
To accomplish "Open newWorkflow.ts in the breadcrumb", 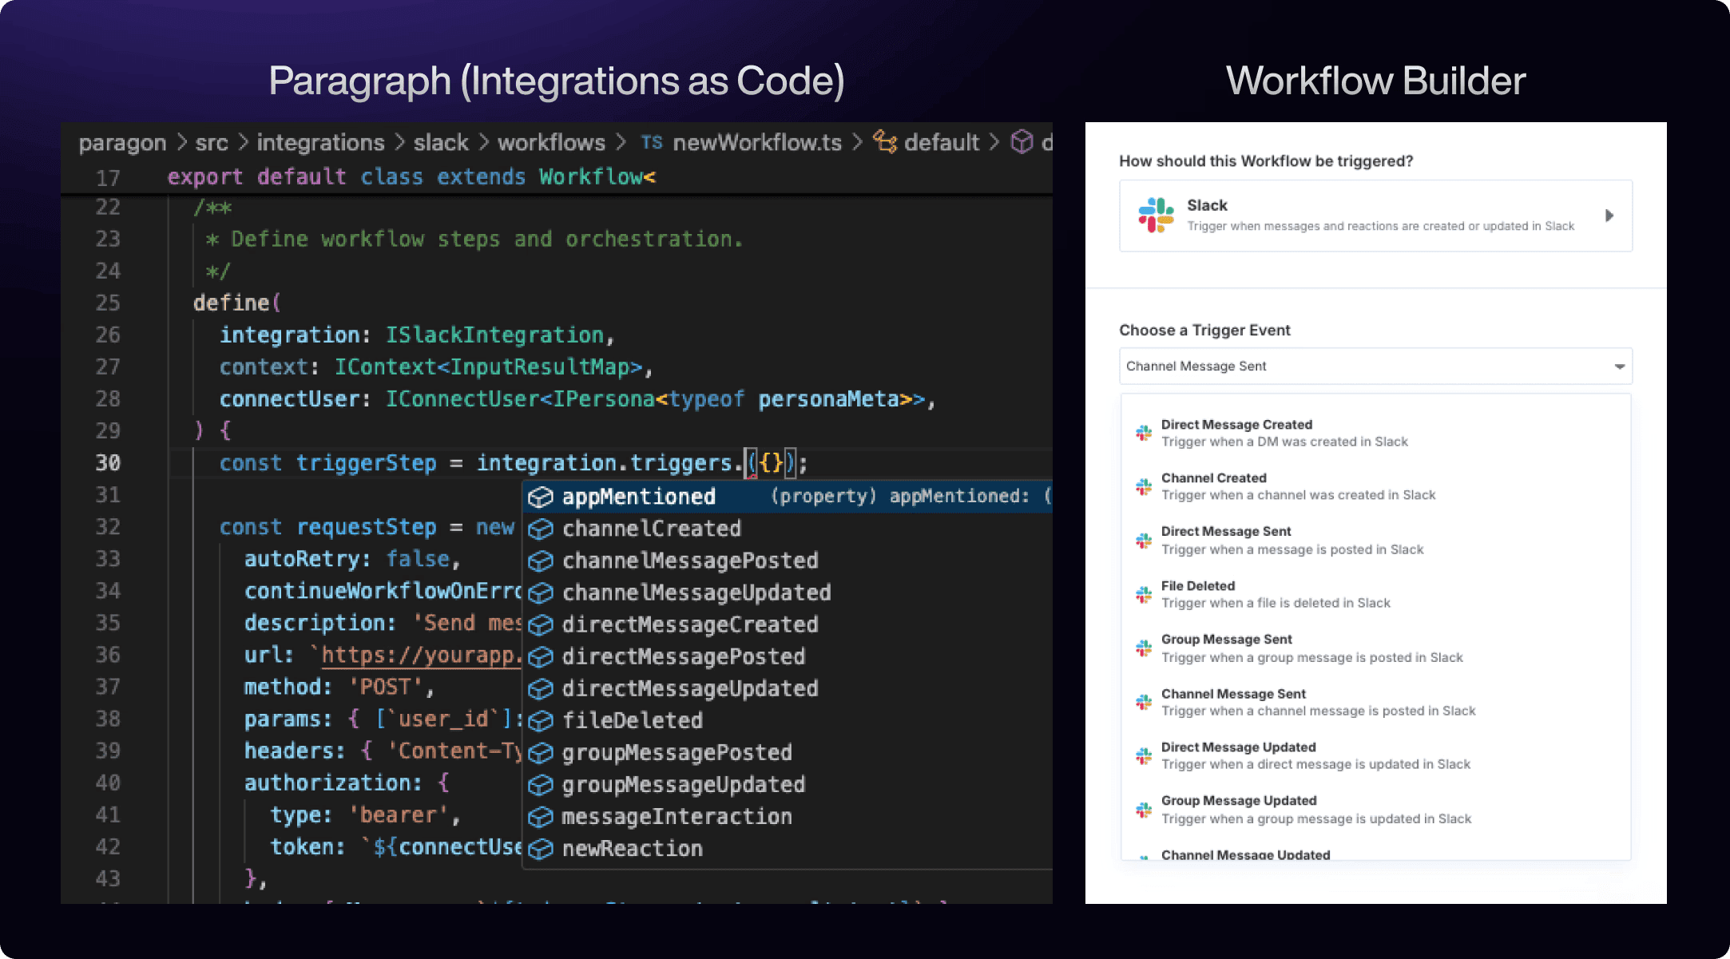I will 756,142.
